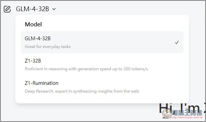Collapse the model dropdown via chevron arrow
Image resolution: width=206 pixels, height=122 pixels.
pos(54,9)
